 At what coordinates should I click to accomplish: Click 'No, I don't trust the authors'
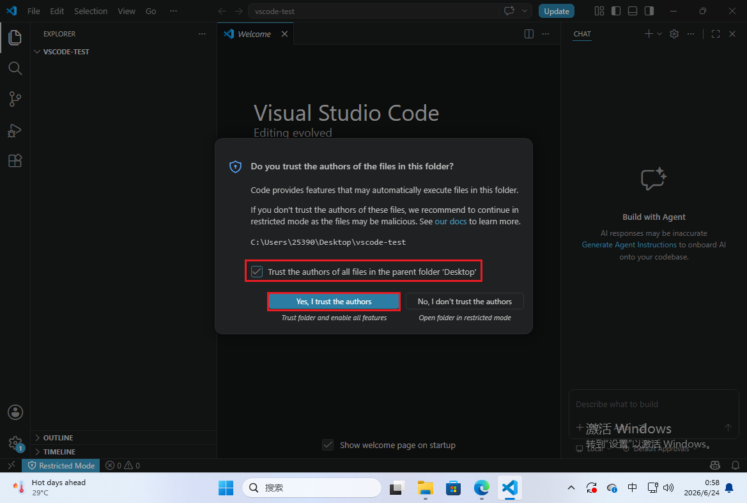tap(465, 302)
